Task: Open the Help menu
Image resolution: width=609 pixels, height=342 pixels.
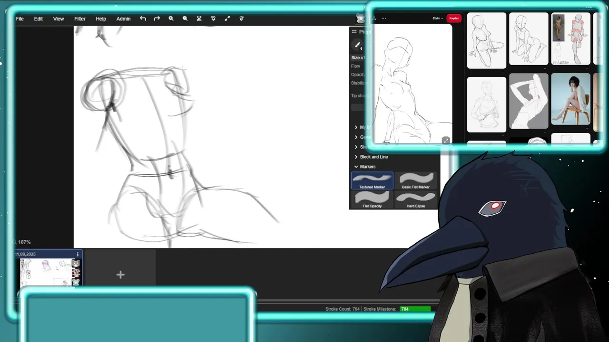Action: pos(101,19)
